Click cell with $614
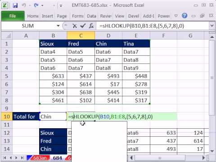 coord(81,84)
